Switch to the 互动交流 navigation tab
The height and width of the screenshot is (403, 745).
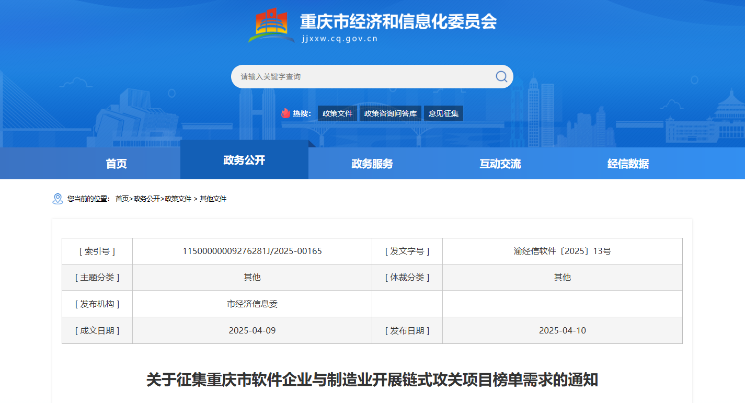[x=500, y=164]
